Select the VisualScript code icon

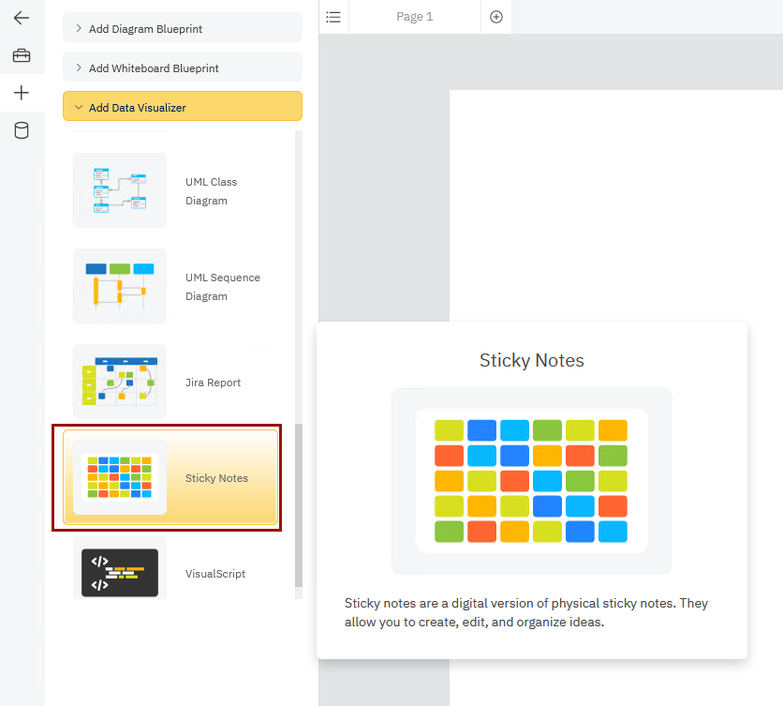tap(120, 569)
